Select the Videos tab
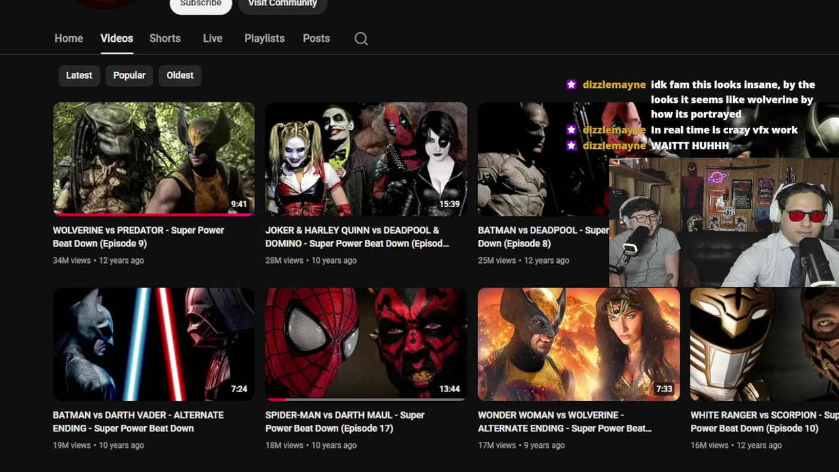Viewport: 839px width, 472px height. 117,38
